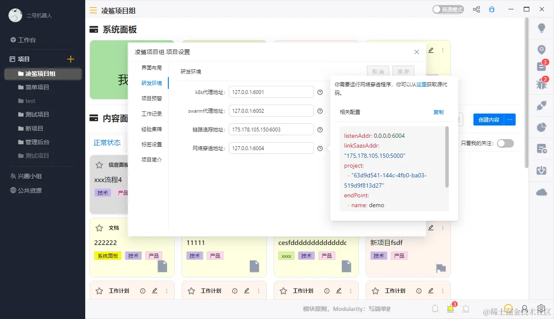Image resolution: width=554 pixels, height=319 pixels.
Task: Open the hamburger menu beside 凌鲨项目组 title
Action: coord(93,10)
